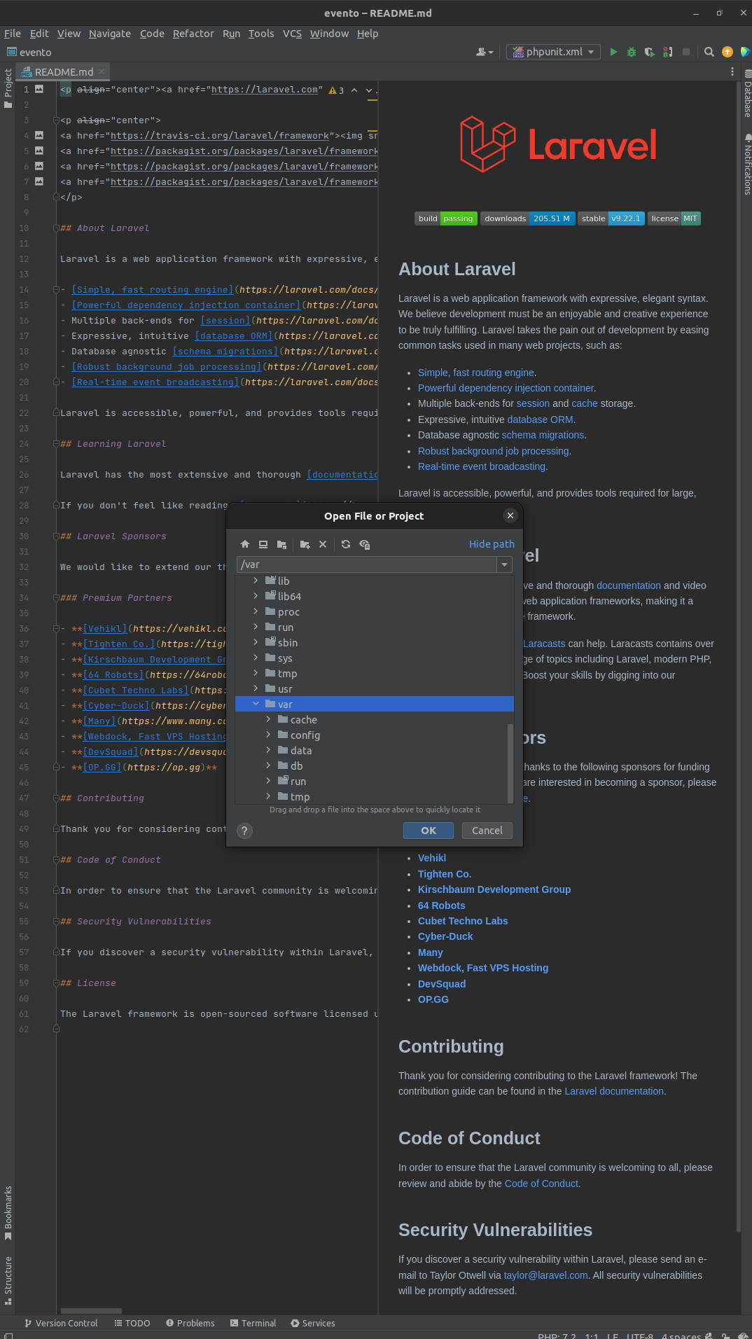752x1339 pixels.
Task: Toggle the TODO tool window
Action: [x=132, y=1323]
